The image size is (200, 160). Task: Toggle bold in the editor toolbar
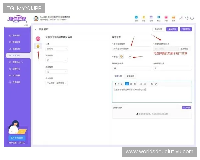115,84
